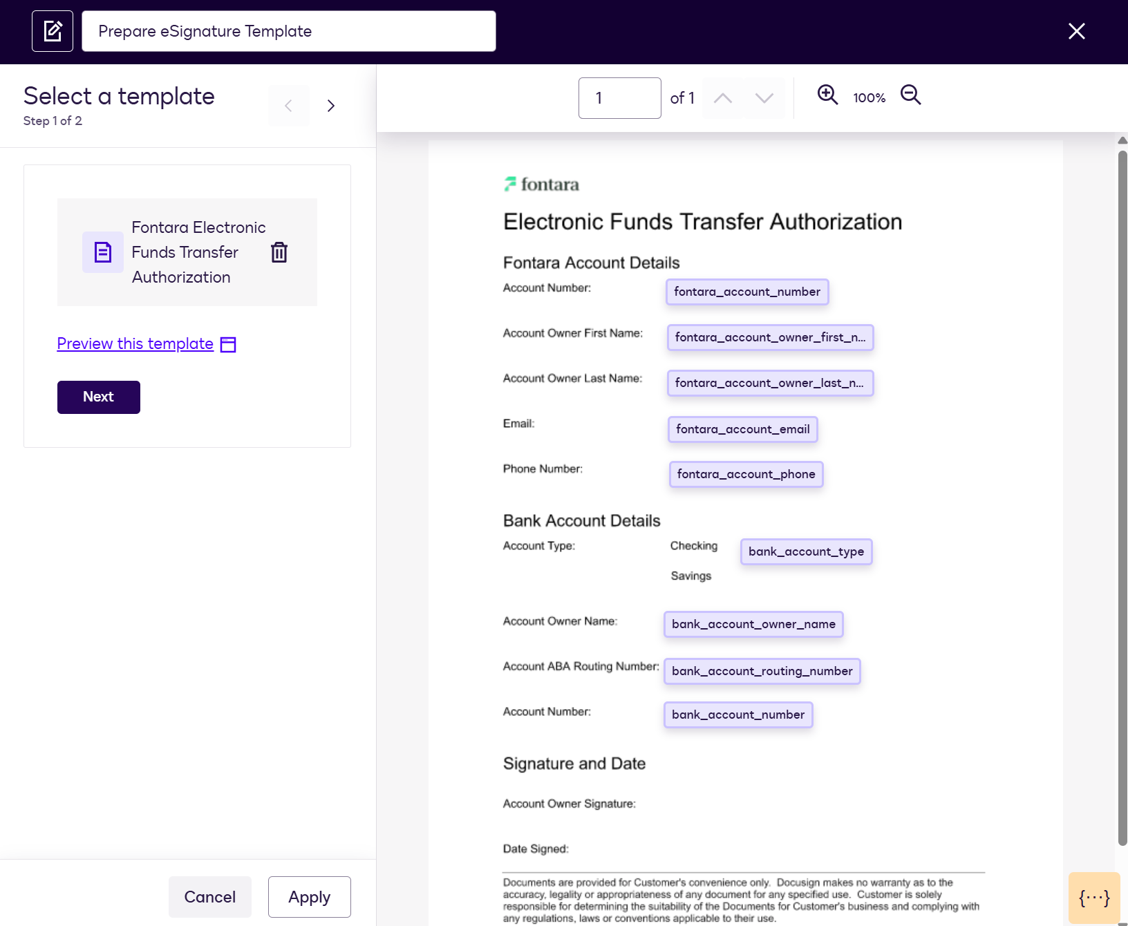Open the merge fields braces button
Viewport: 1128px width, 926px height.
click(1094, 898)
